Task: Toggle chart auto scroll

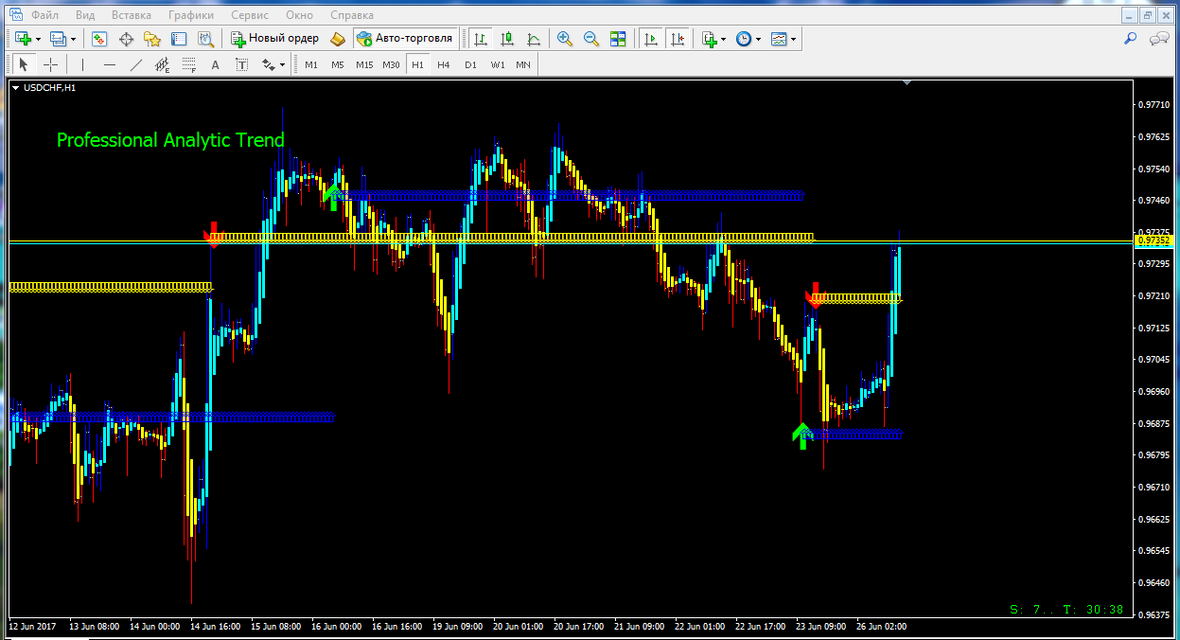Action: [651, 39]
